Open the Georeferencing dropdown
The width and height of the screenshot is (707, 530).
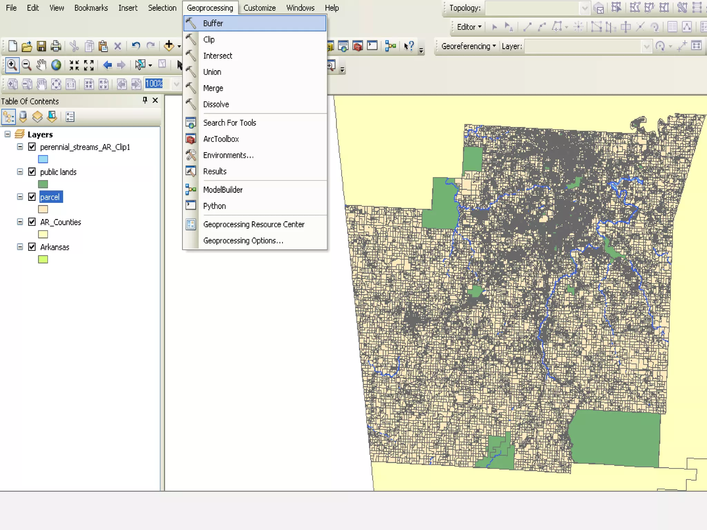(468, 46)
